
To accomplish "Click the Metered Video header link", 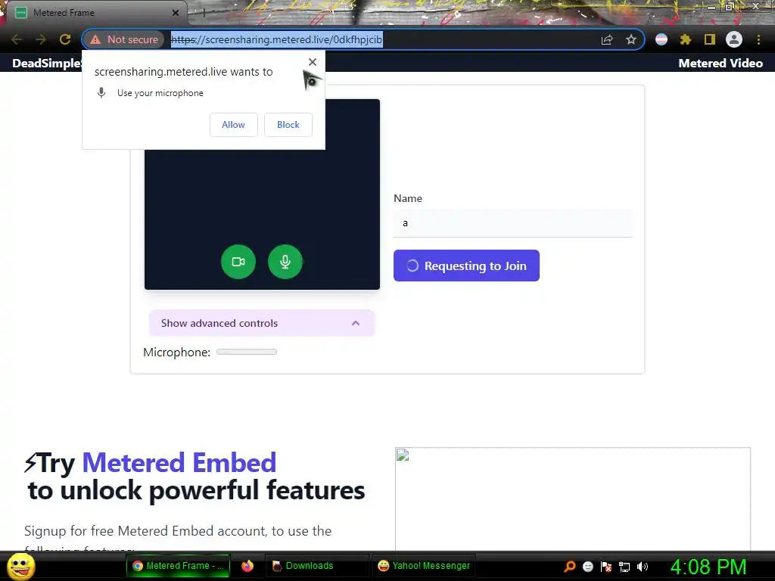I will tap(721, 64).
